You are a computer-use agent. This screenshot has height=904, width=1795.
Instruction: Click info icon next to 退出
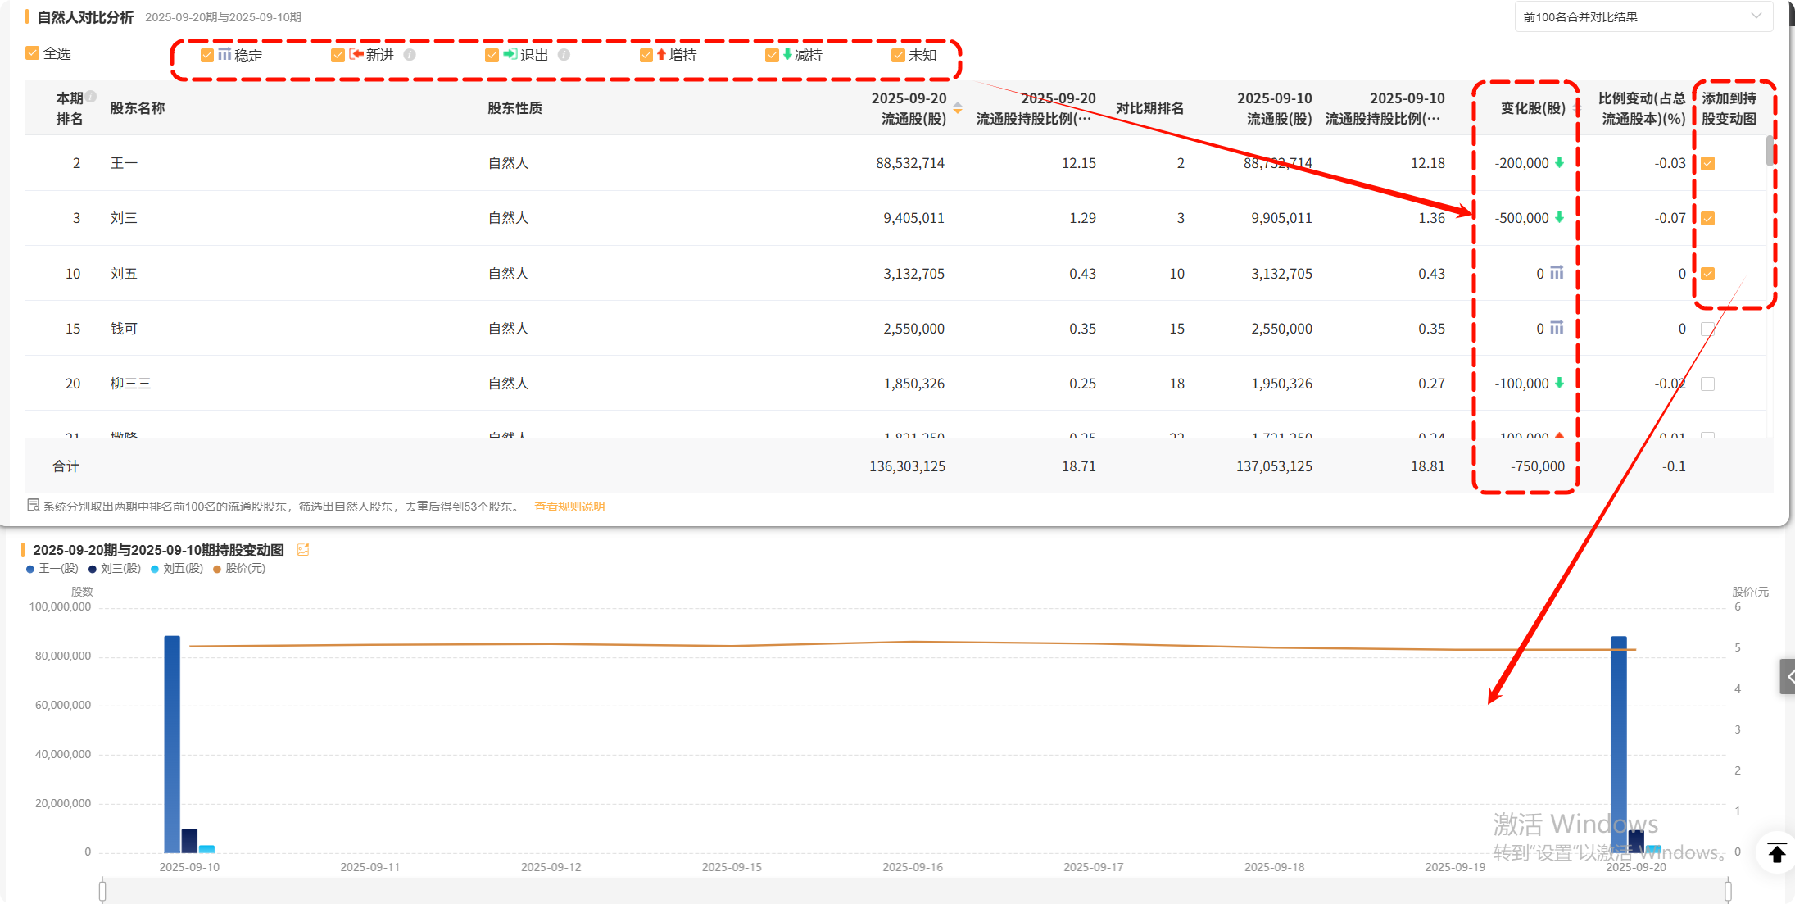(564, 55)
